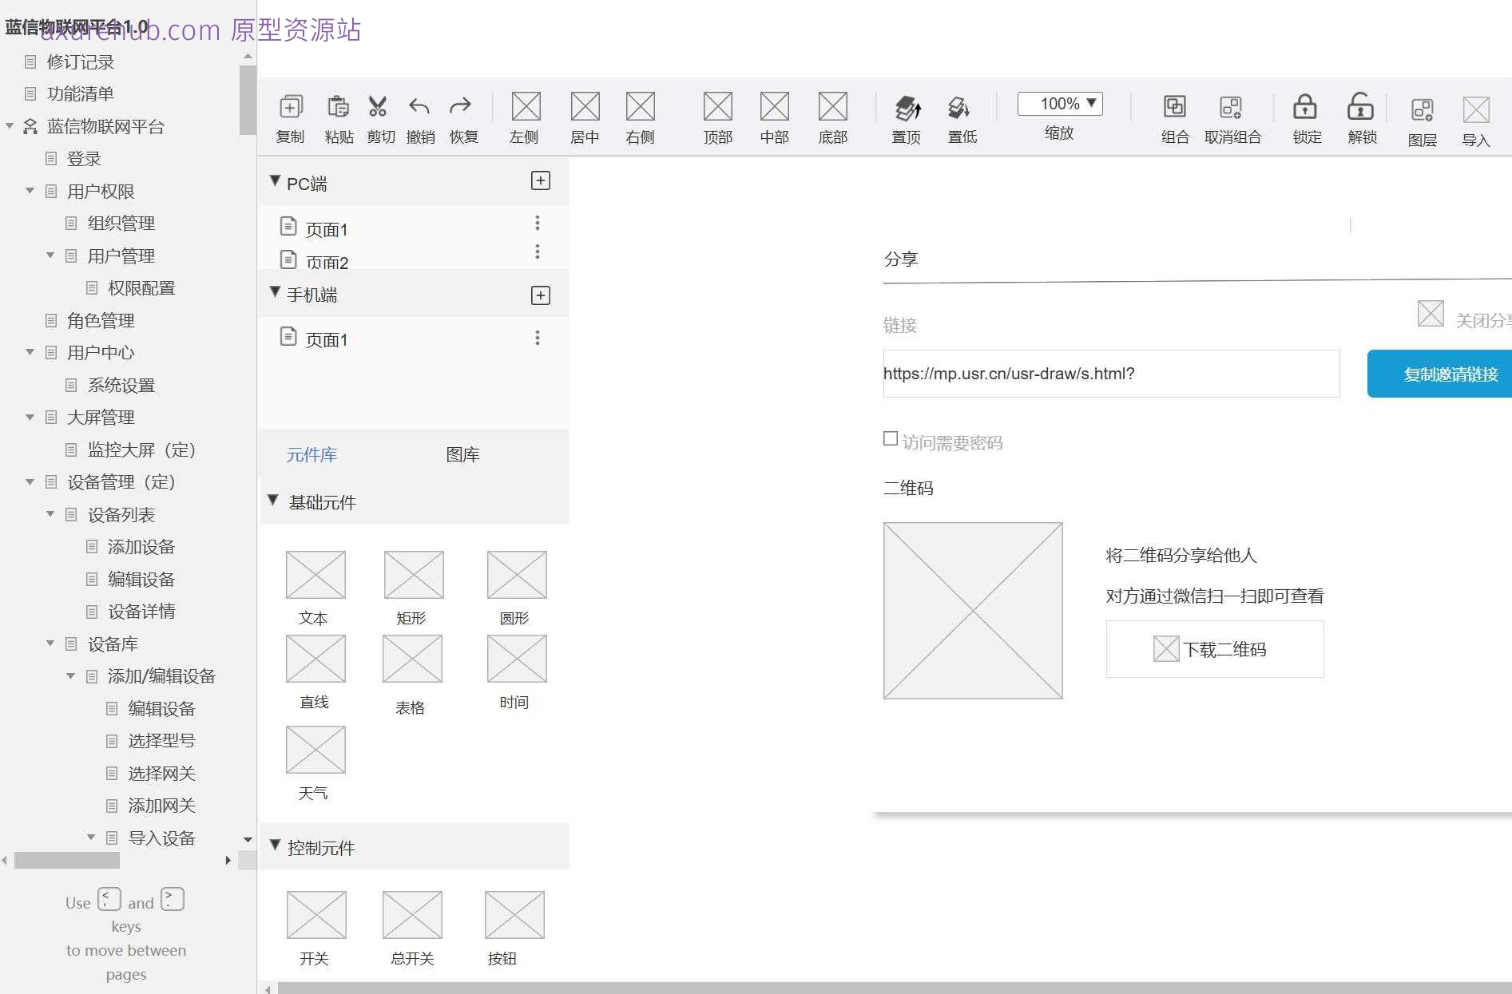Click the sidebar horizontal scrollbar
The image size is (1512, 994).
67,860
